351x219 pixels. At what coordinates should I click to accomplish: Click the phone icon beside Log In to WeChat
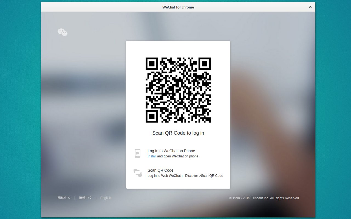click(x=138, y=153)
